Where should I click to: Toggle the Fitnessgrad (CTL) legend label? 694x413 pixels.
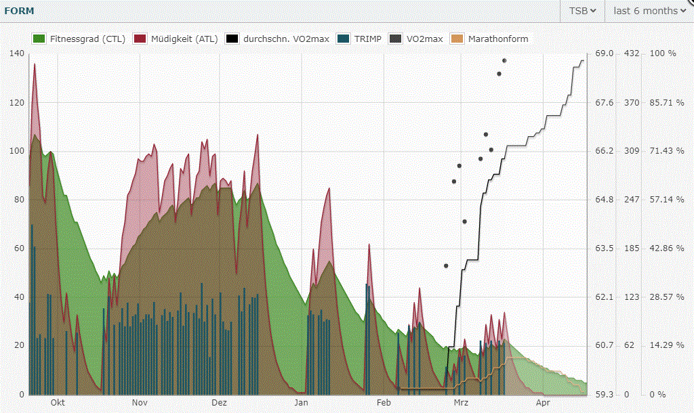tap(87, 39)
